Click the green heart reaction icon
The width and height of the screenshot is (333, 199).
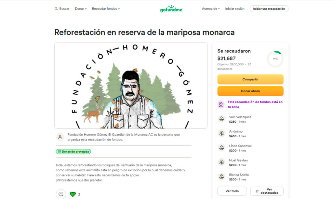(73, 194)
